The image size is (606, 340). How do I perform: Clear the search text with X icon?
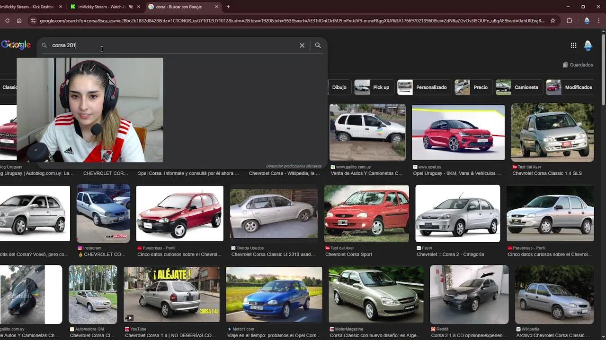click(302, 45)
